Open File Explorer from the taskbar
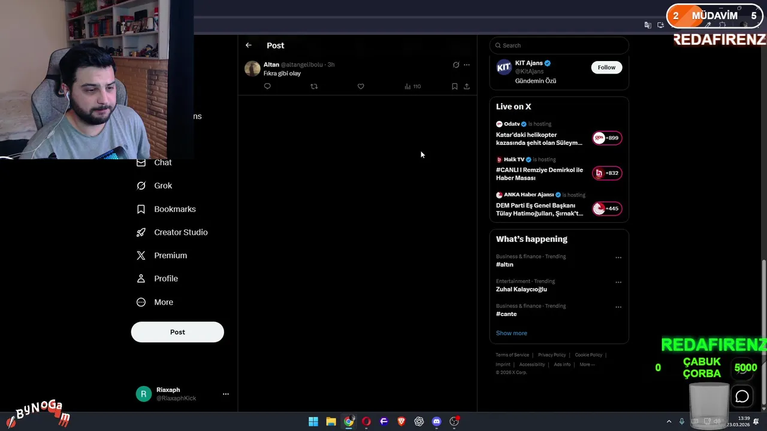Screen dimensions: 767x431 [x=331, y=421]
